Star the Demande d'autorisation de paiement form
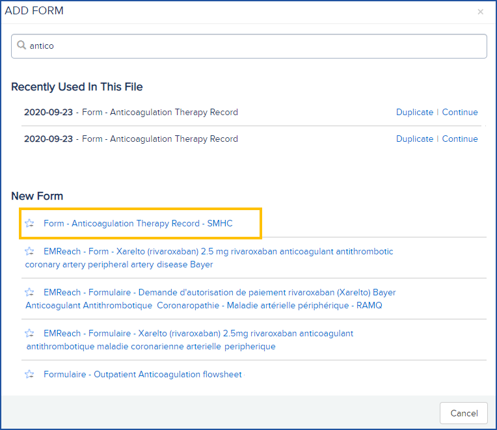Screen dimensions: 497x430 tap(29, 292)
